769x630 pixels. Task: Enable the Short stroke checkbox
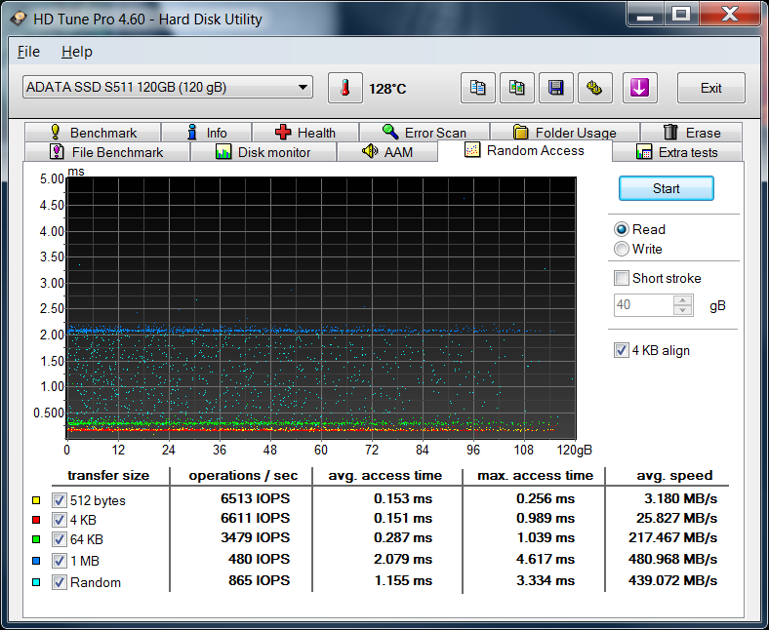[622, 278]
